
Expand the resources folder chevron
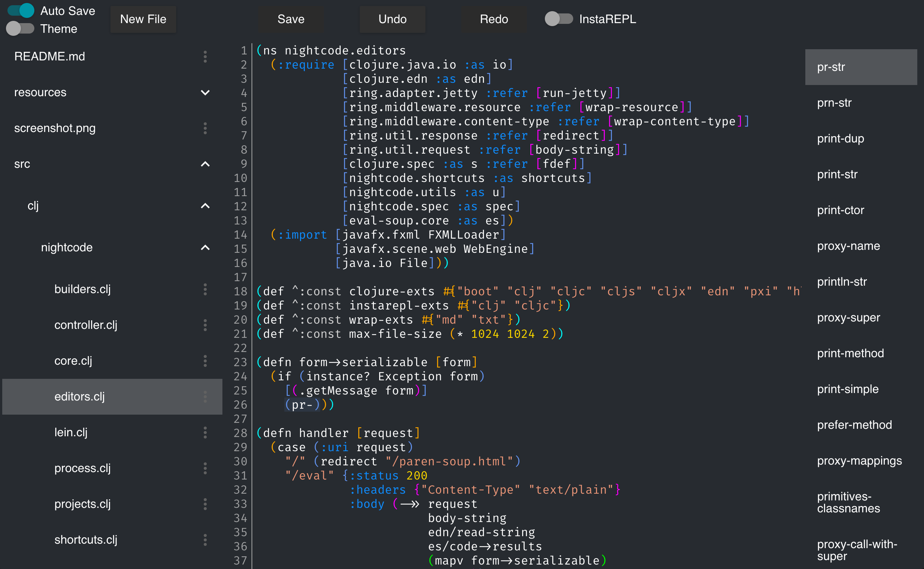(205, 92)
